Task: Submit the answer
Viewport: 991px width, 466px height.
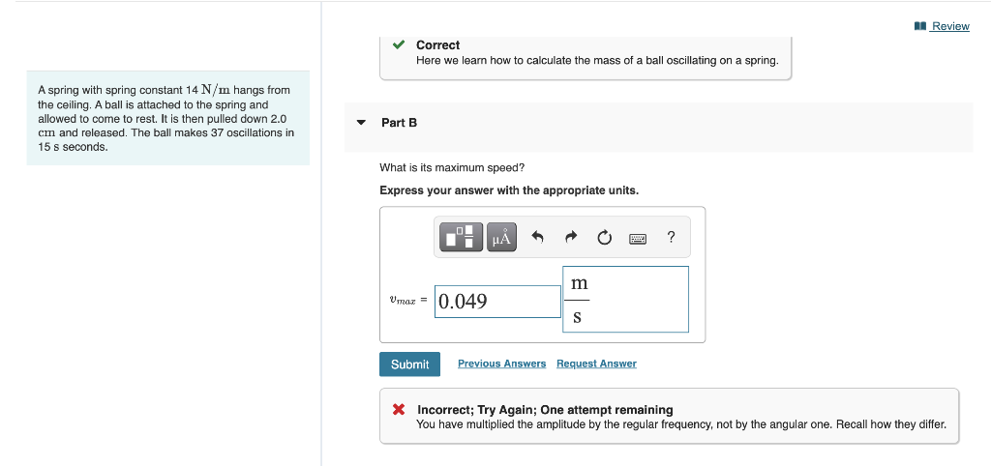Action: click(409, 364)
